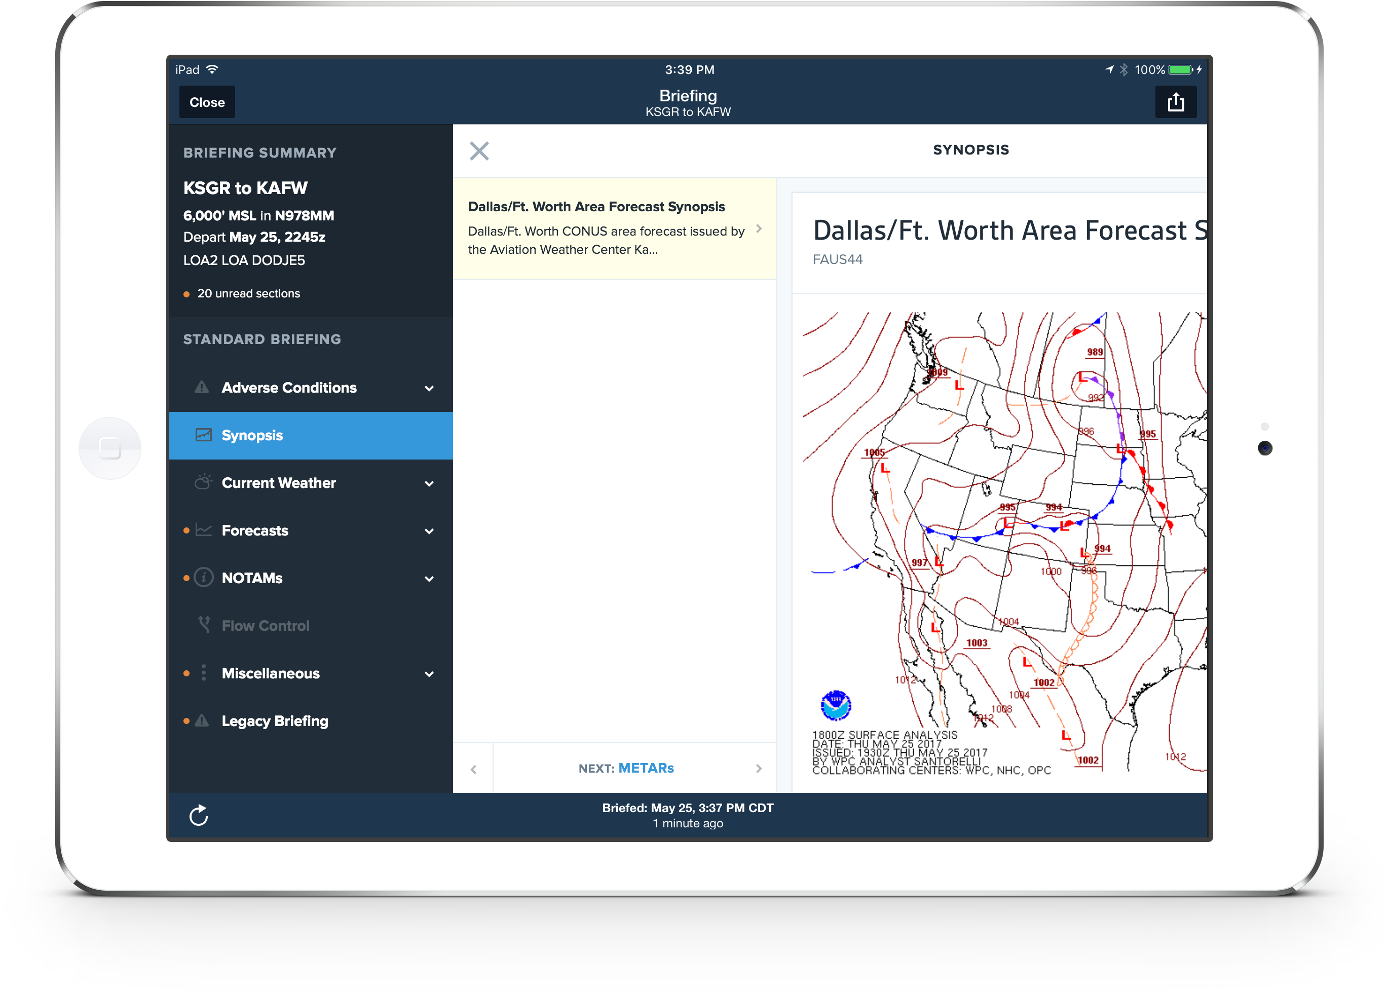
Task: Click the Flow Control fork icon
Action: [204, 624]
